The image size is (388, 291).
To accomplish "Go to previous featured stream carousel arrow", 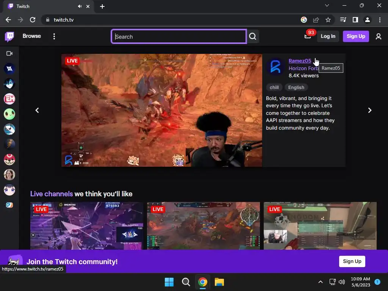I will 37,110.
